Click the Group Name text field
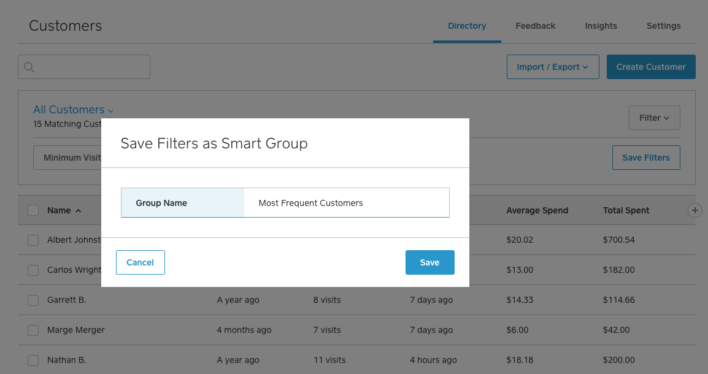 pyautogui.click(x=346, y=203)
